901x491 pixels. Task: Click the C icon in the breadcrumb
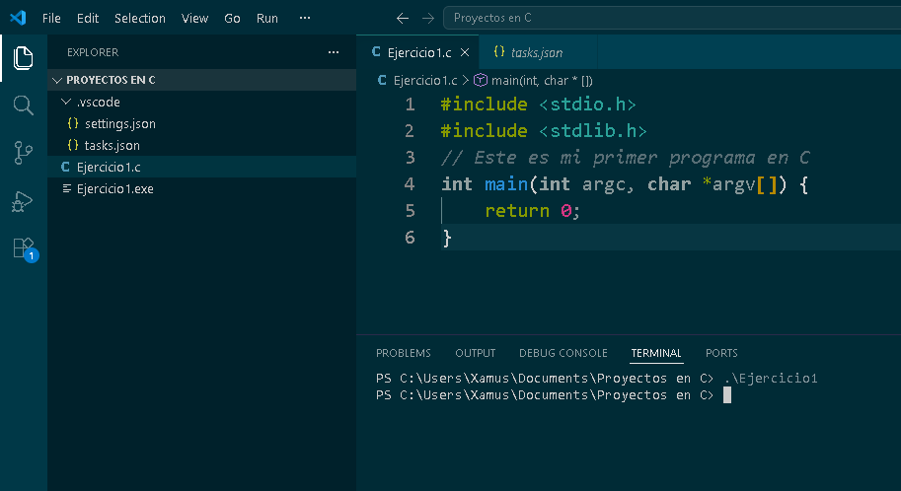[x=382, y=81]
